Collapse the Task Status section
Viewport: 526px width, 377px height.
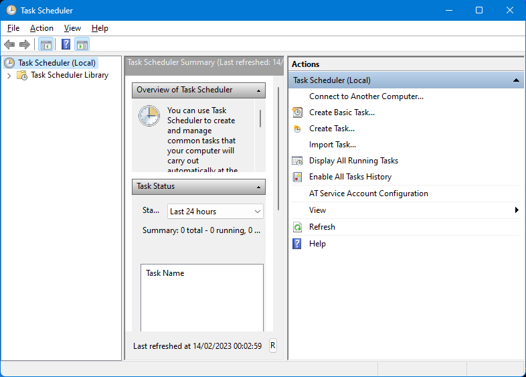coord(258,187)
